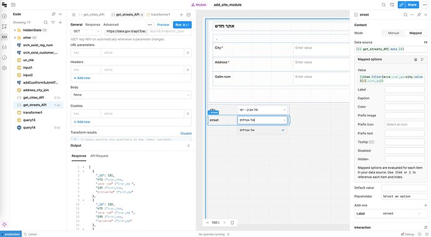The width and height of the screenshot is (431, 237).
Task: Zoom in the canvas
Action: click(x=225, y=223)
